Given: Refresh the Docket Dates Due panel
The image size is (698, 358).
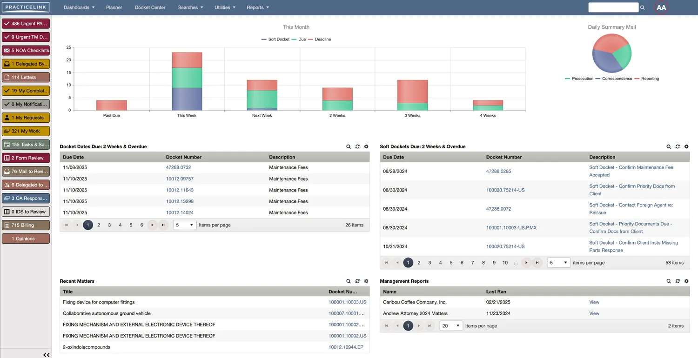Looking at the screenshot, I should click(357, 146).
